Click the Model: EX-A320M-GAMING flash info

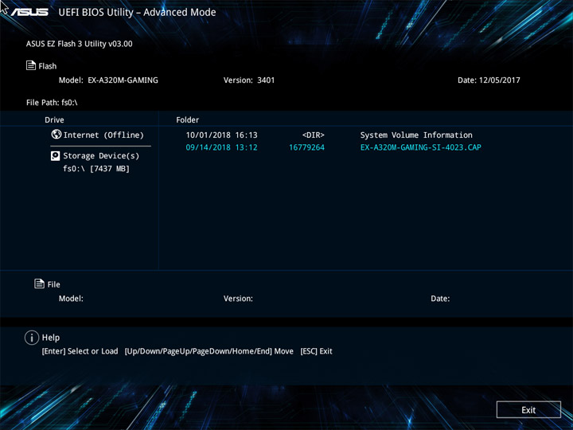click(x=108, y=80)
